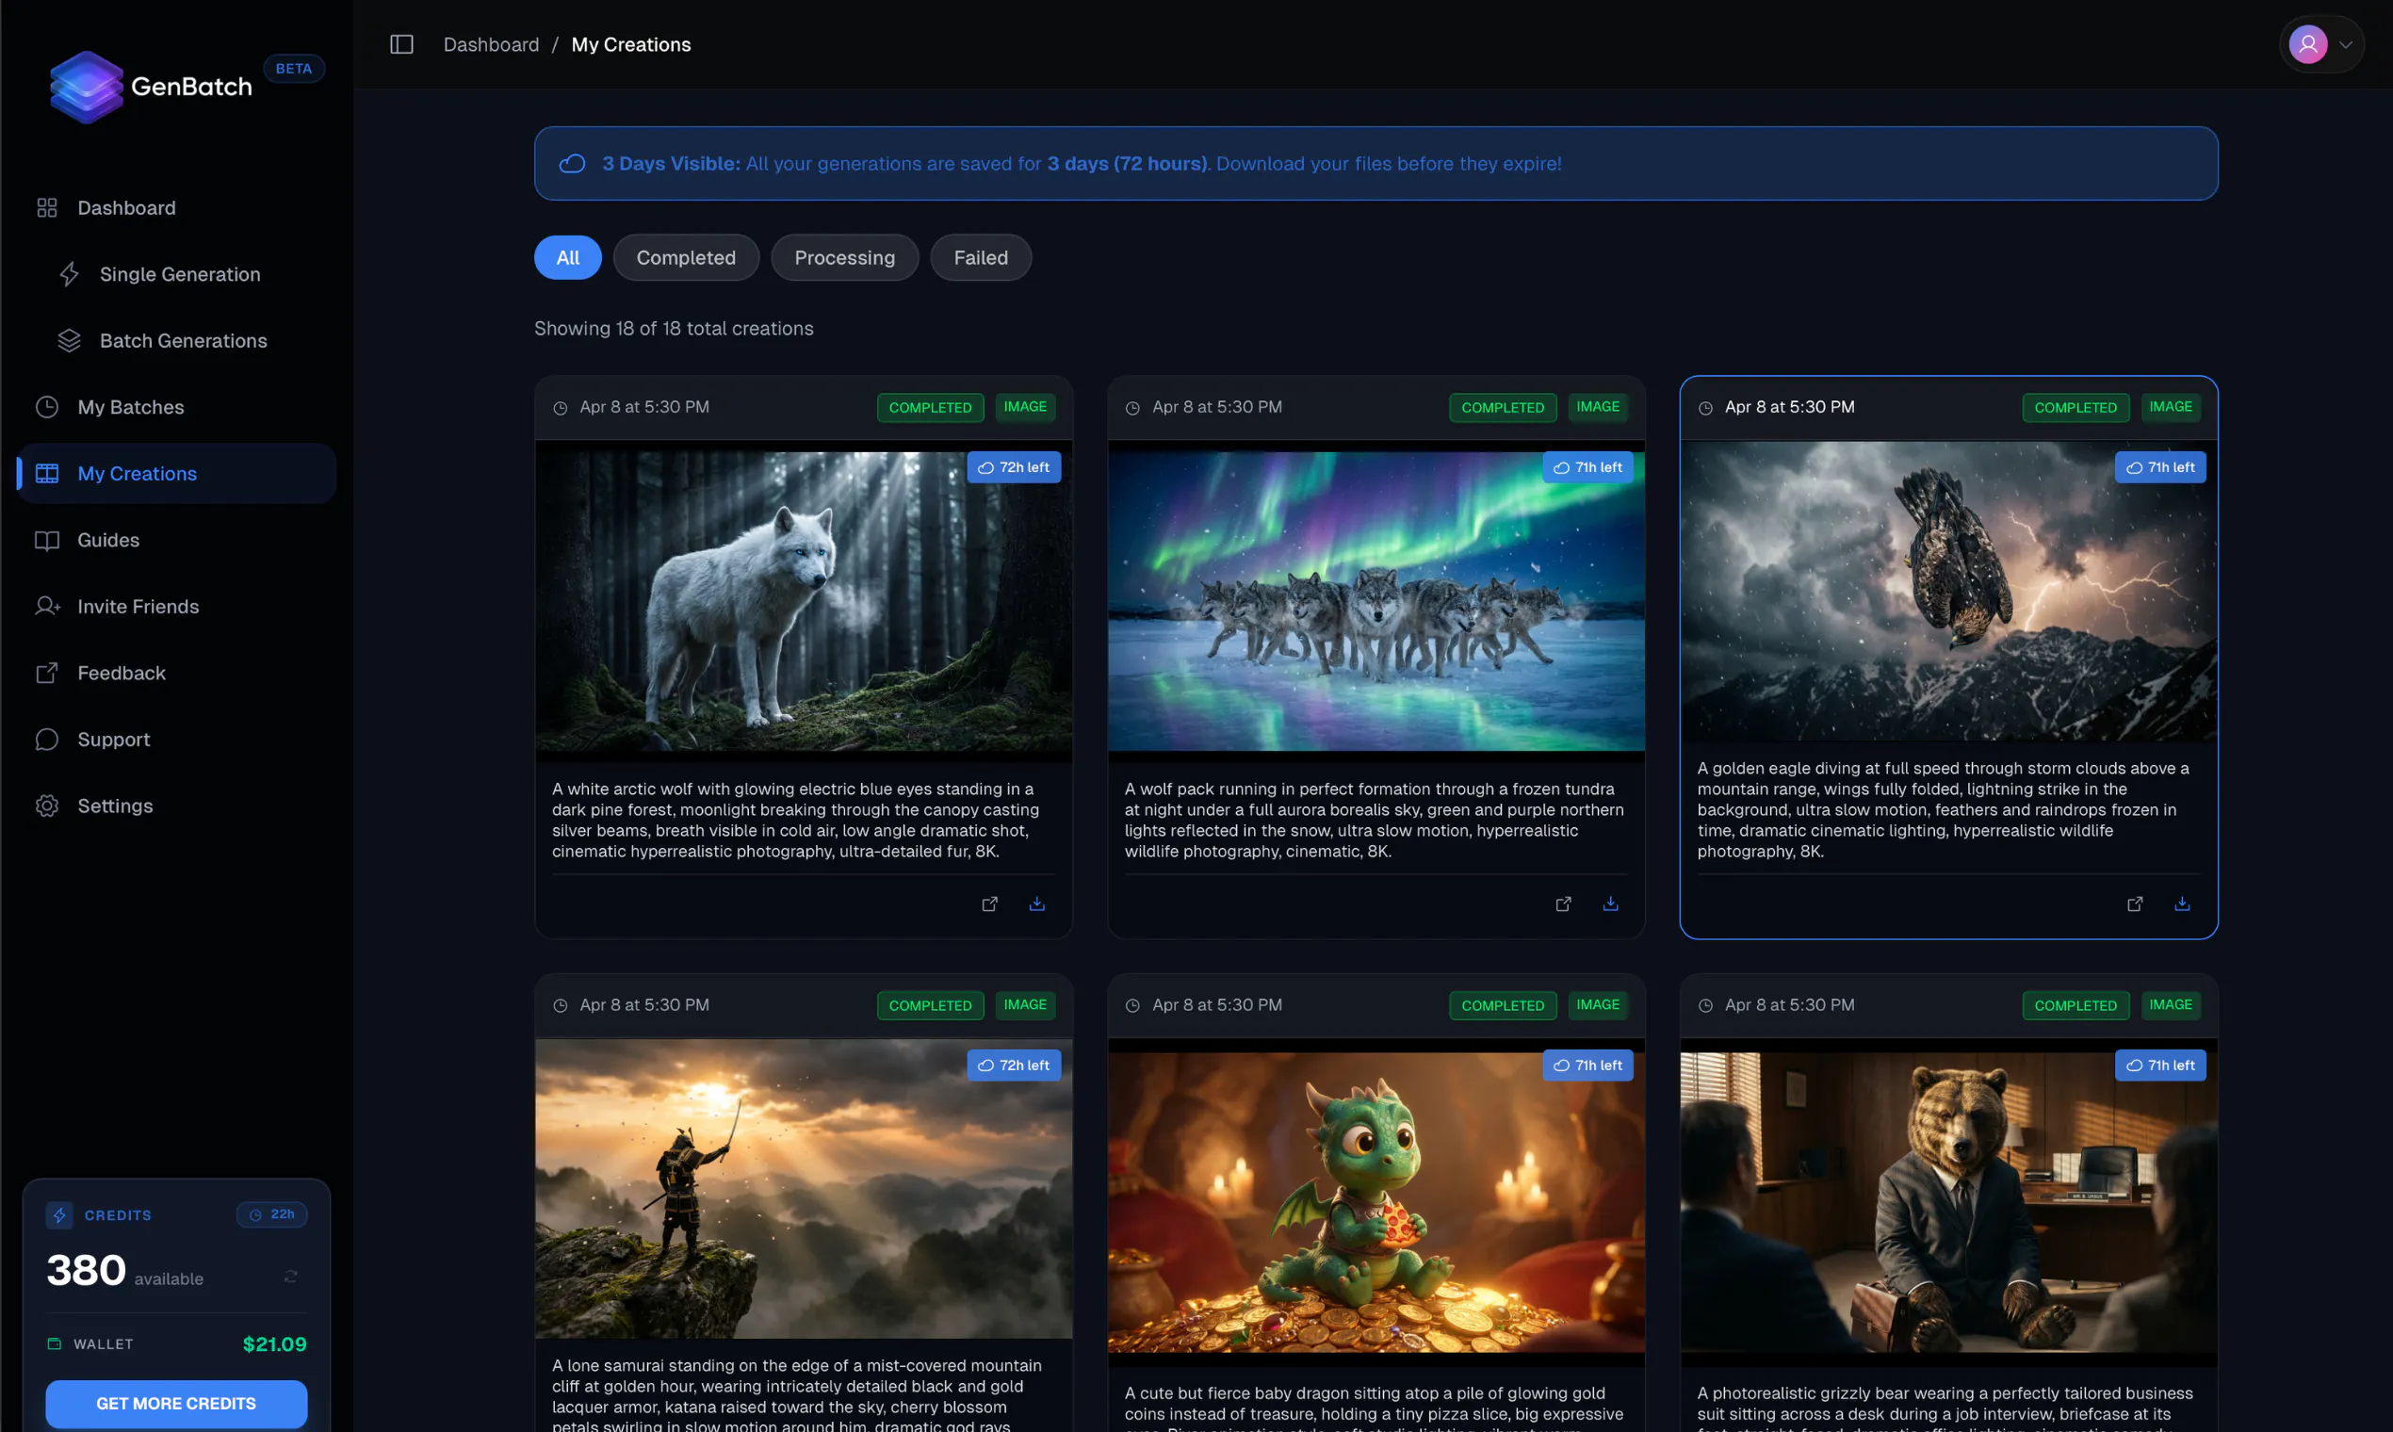Click the GenBatch logo icon

tap(87, 87)
